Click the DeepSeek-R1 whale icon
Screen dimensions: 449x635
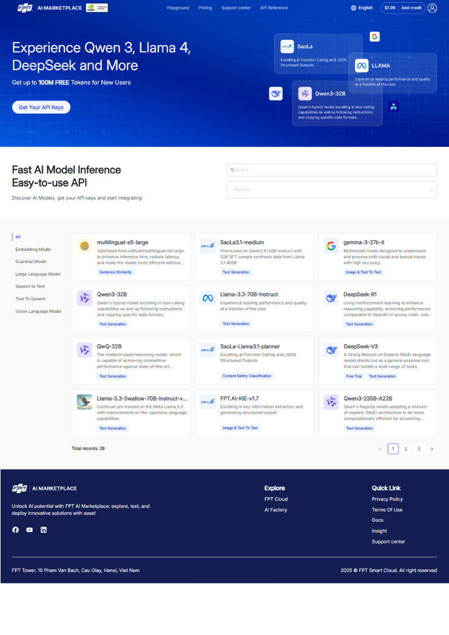(x=331, y=298)
